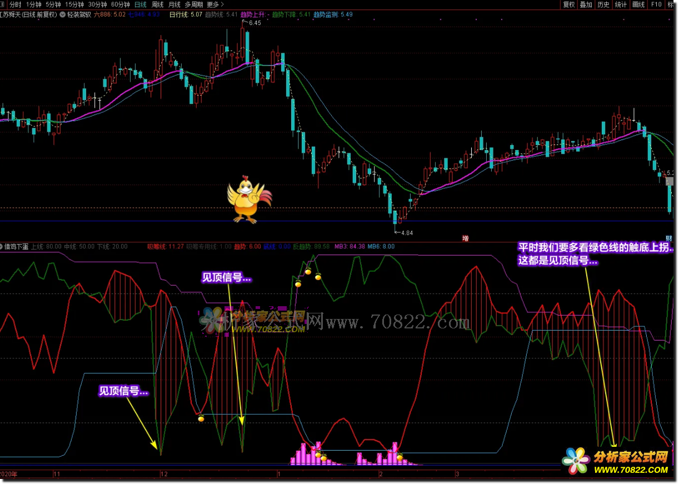Click the 吸筹专用线 1.00 value
The height and width of the screenshot is (484, 679).
tap(209, 246)
